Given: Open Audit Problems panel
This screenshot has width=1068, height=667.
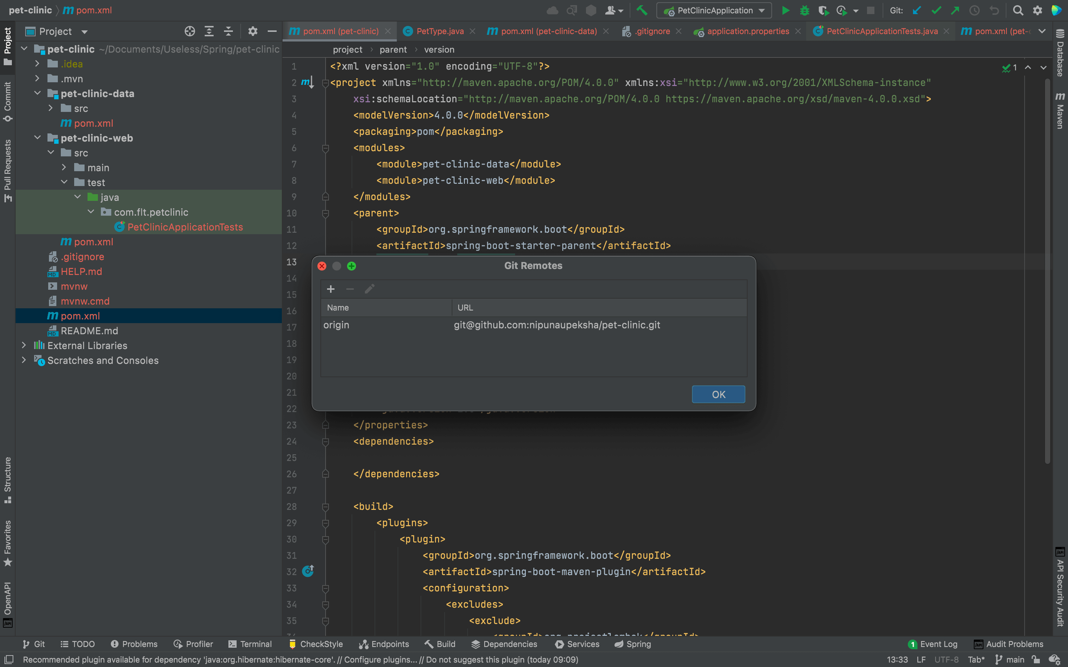Looking at the screenshot, I should coord(1008,644).
